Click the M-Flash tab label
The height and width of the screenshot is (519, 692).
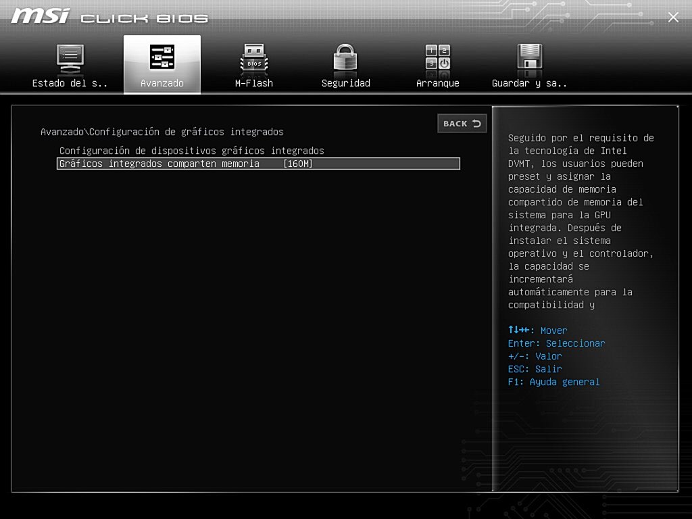click(x=254, y=83)
